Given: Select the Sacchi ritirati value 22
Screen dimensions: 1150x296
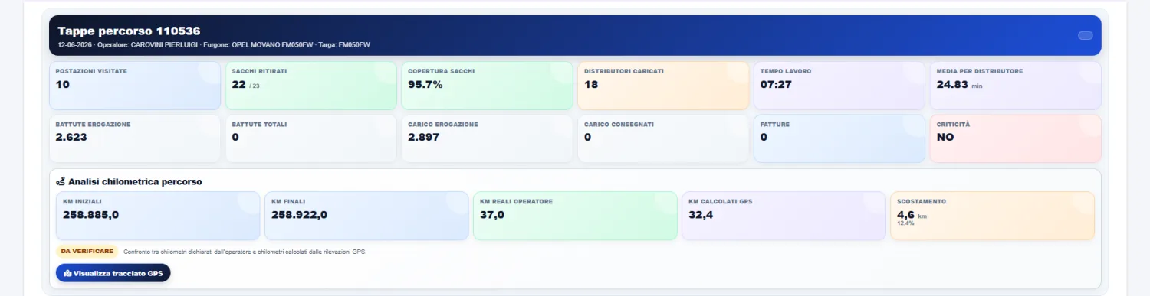Looking at the screenshot, I should click(238, 84).
